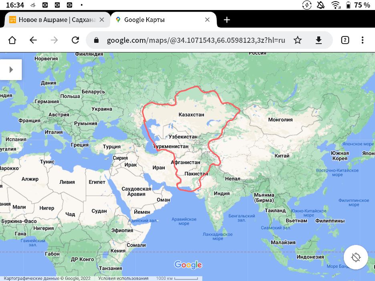The image size is (375, 281).
Task: Reload the Google Maps page
Action: (x=75, y=40)
